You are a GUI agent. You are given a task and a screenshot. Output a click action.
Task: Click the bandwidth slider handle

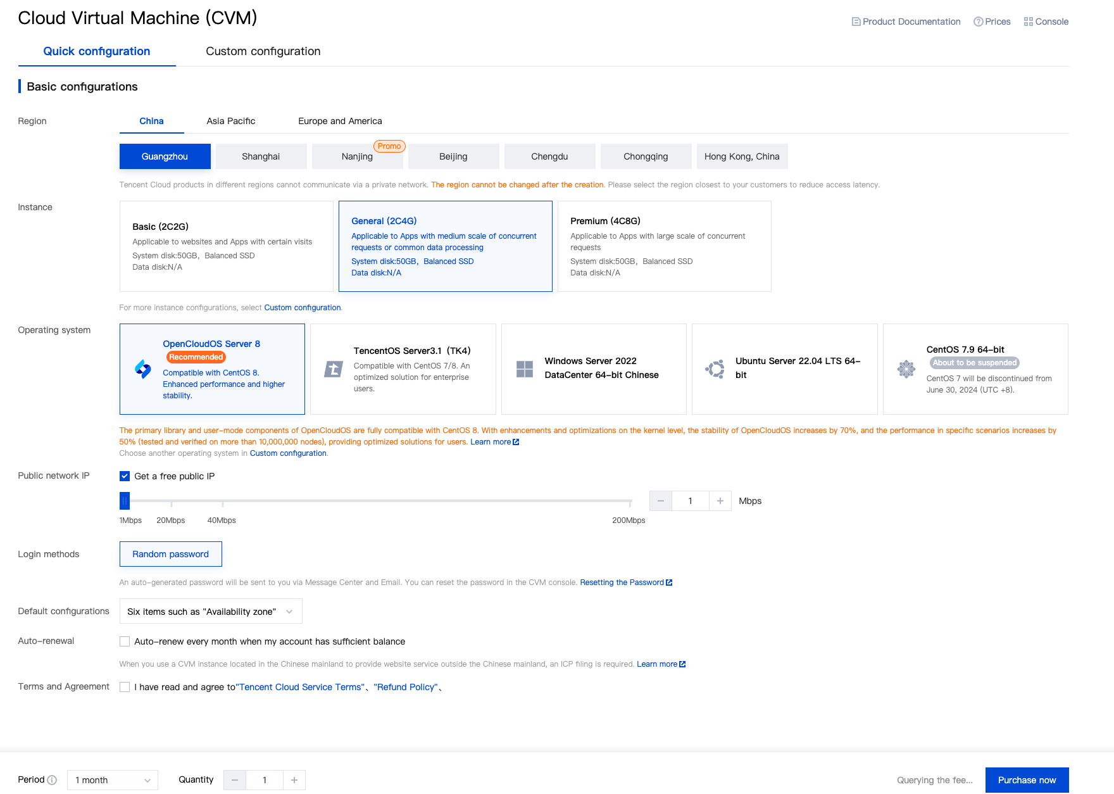pyautogui.click(x=125, y=501)
